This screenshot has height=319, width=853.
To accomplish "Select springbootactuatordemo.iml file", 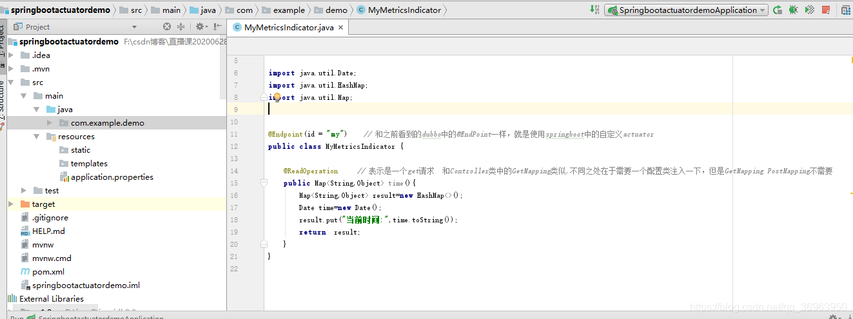I will 86,285.
